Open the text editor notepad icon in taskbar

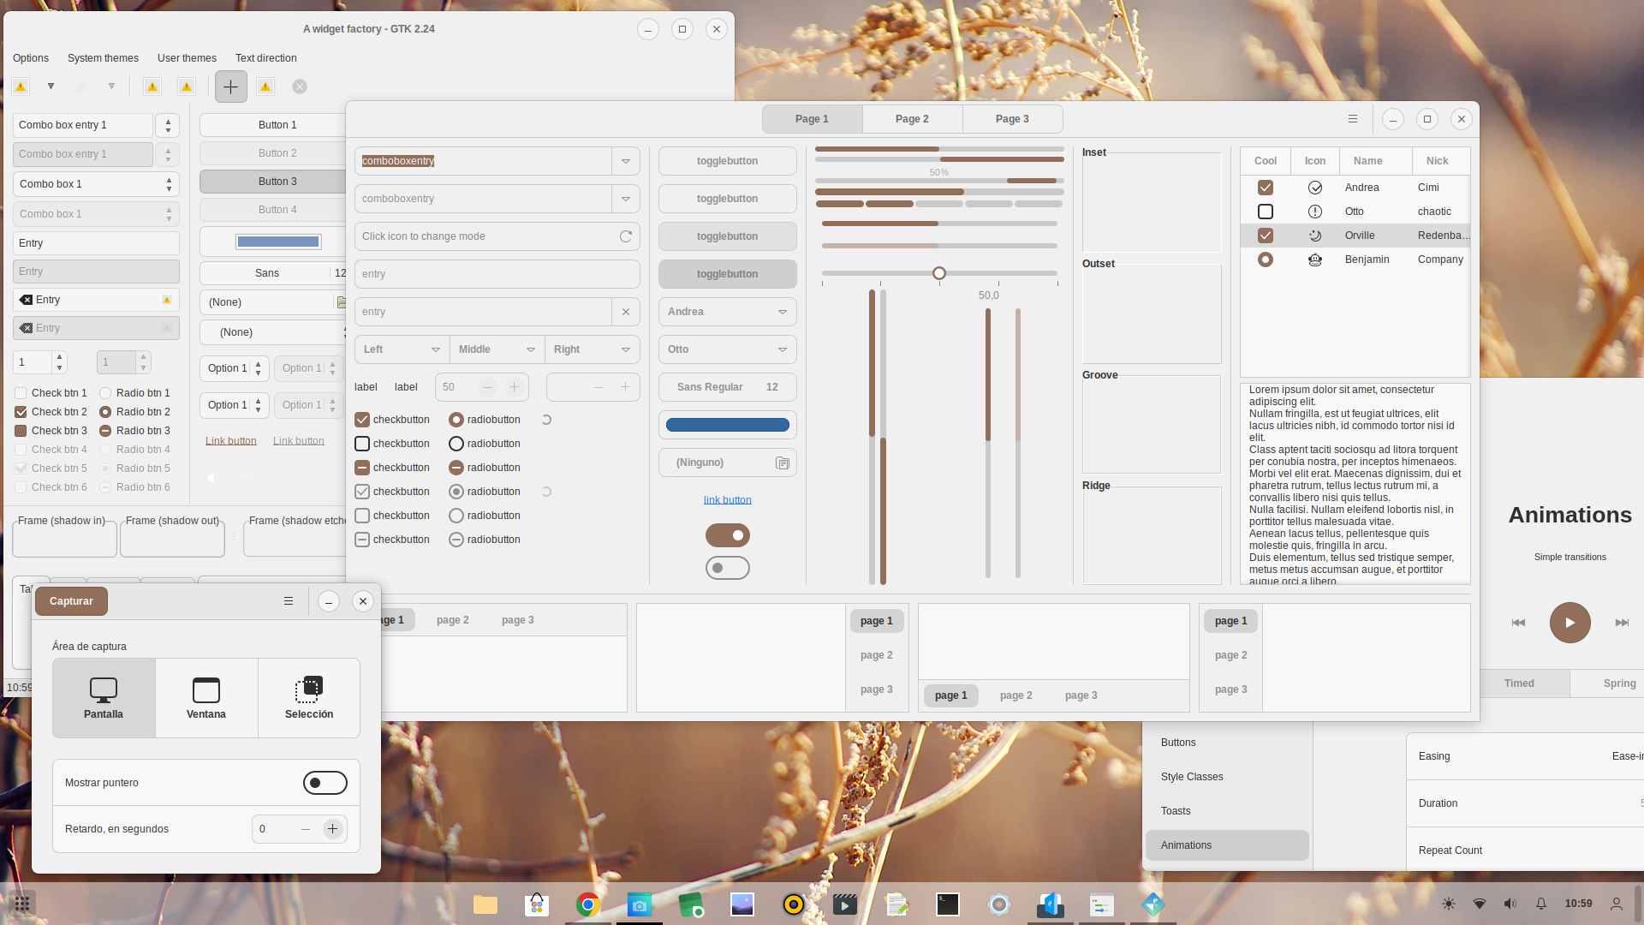click(x=896, y=904)
